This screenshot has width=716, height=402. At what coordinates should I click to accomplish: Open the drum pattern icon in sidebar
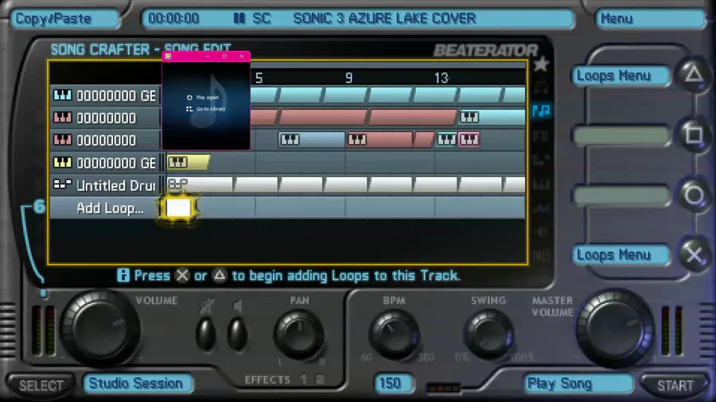tap(541, 160)
